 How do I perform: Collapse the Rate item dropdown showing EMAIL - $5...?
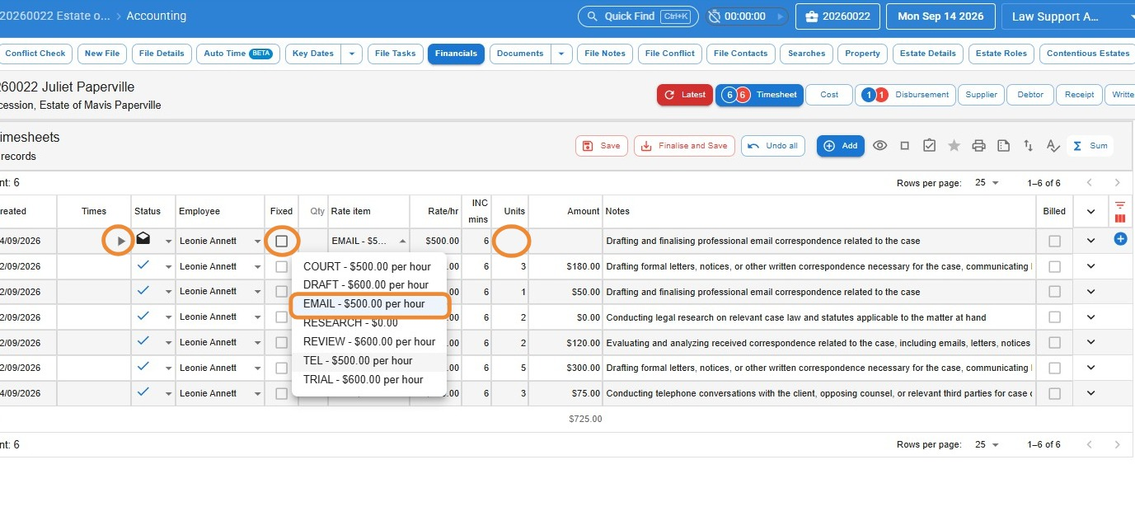(x=403, y=242)
